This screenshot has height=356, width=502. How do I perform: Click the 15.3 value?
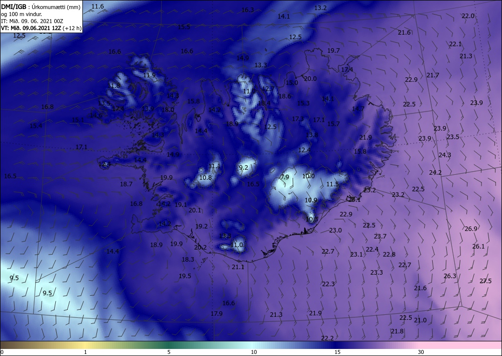(303, 103)
